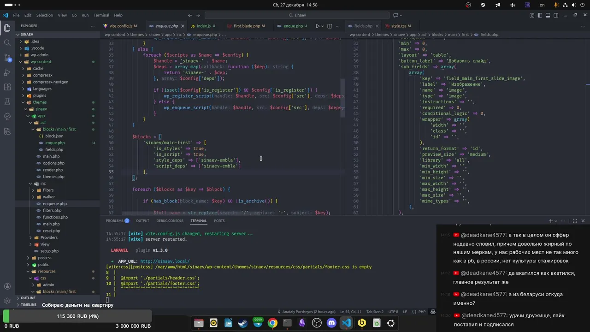The width and height of the screenshot is (590, 332).
Task: Open Chrome from the dock
Action: (272, 323)
